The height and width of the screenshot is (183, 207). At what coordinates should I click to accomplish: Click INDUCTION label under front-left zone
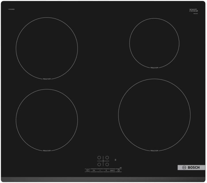tap(47, 151)
